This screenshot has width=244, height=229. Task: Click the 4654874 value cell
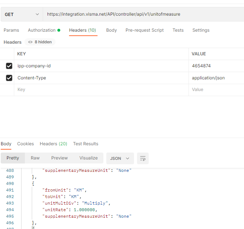pos(216,66)
